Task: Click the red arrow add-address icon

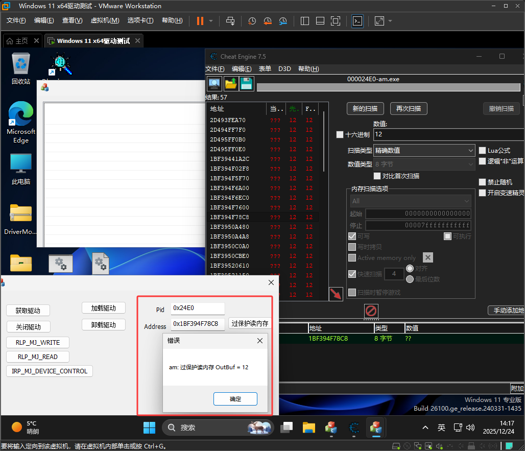Action: [336, 294]
